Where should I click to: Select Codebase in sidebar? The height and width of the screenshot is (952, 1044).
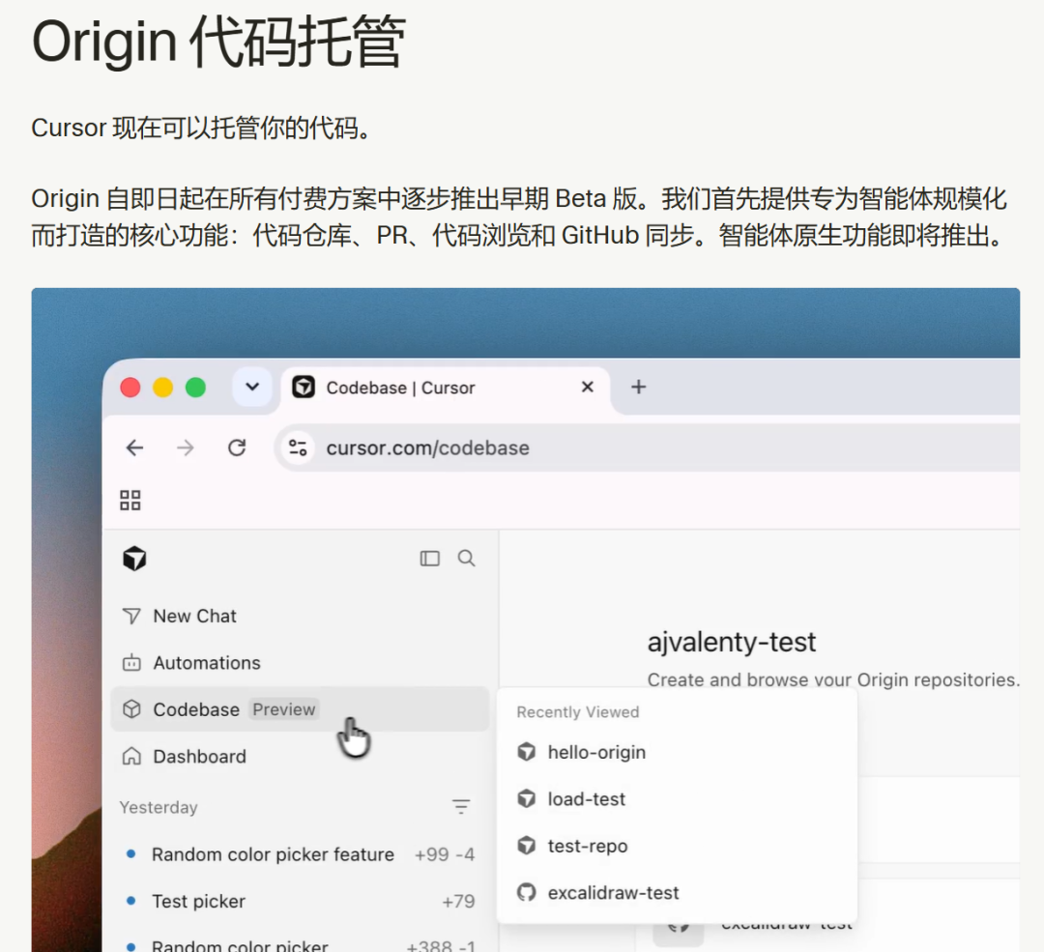[x=300, y=709]
